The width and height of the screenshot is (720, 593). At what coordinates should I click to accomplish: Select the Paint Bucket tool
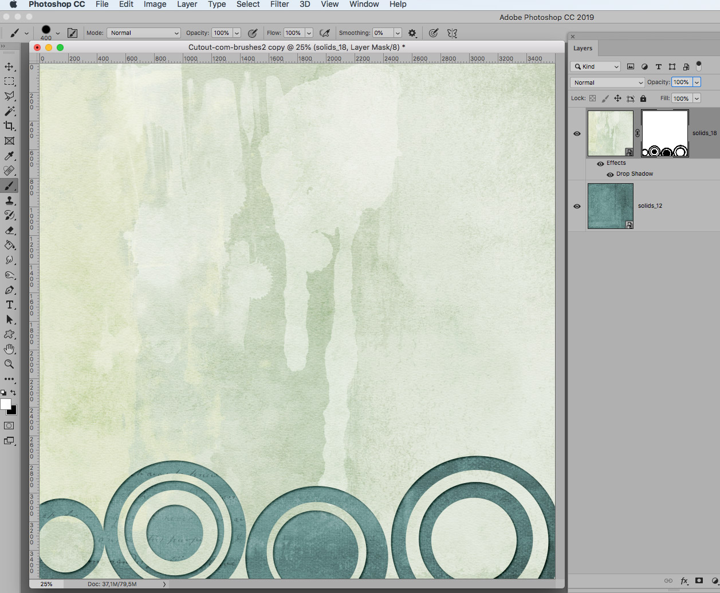click(x=9, y=245)
